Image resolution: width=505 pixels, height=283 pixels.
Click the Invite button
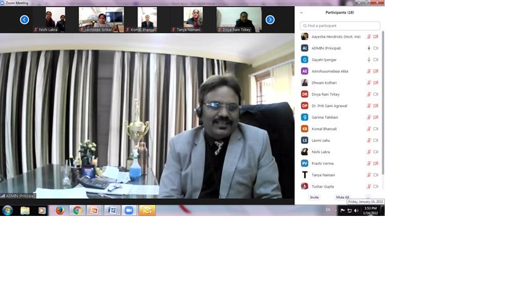(x=314, y=197)
